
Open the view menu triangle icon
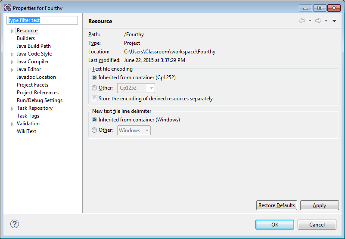(334, 21)
